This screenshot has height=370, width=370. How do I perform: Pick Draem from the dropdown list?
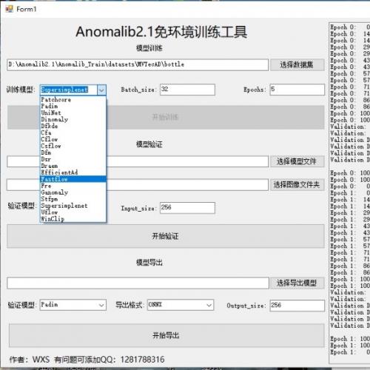tap(73, 166)
